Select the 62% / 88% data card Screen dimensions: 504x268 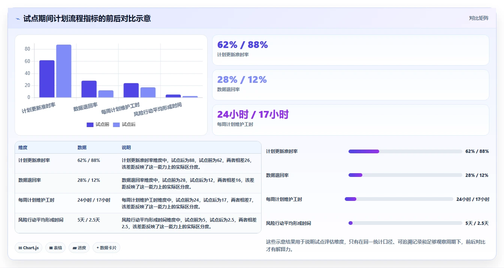point(350,50)
